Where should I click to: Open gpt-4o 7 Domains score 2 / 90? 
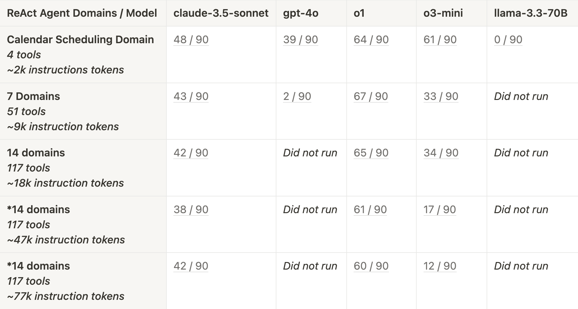click(297, 96)
